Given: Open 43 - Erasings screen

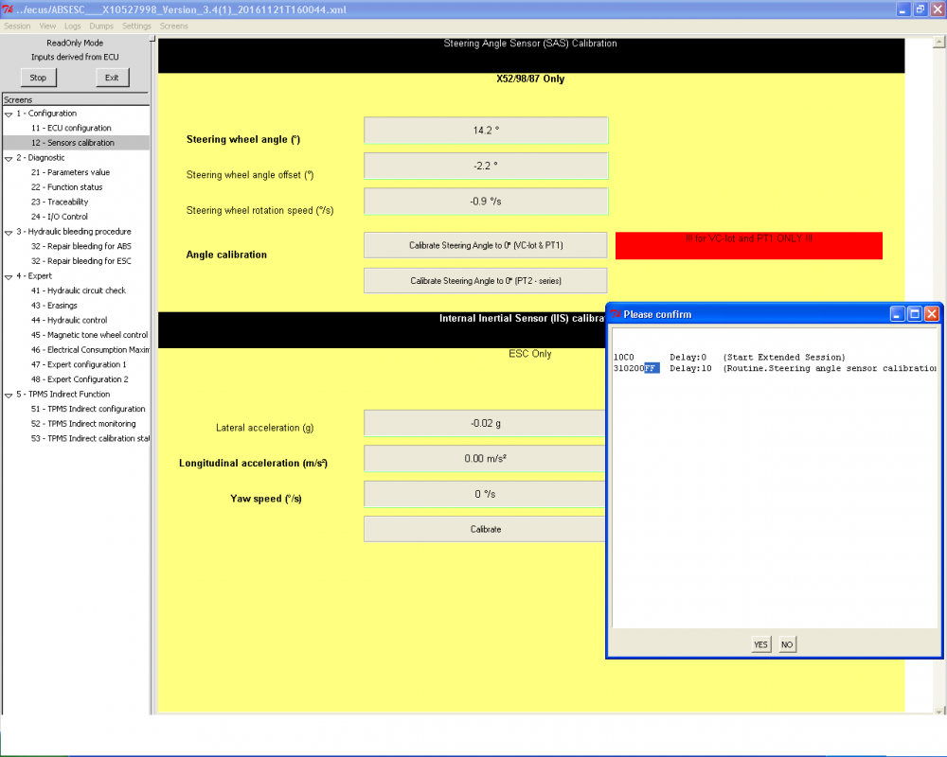Looking at the screenshot, I should click(54, 306).
